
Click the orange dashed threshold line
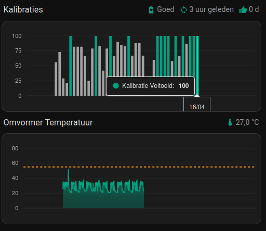[x=139, y=167]
